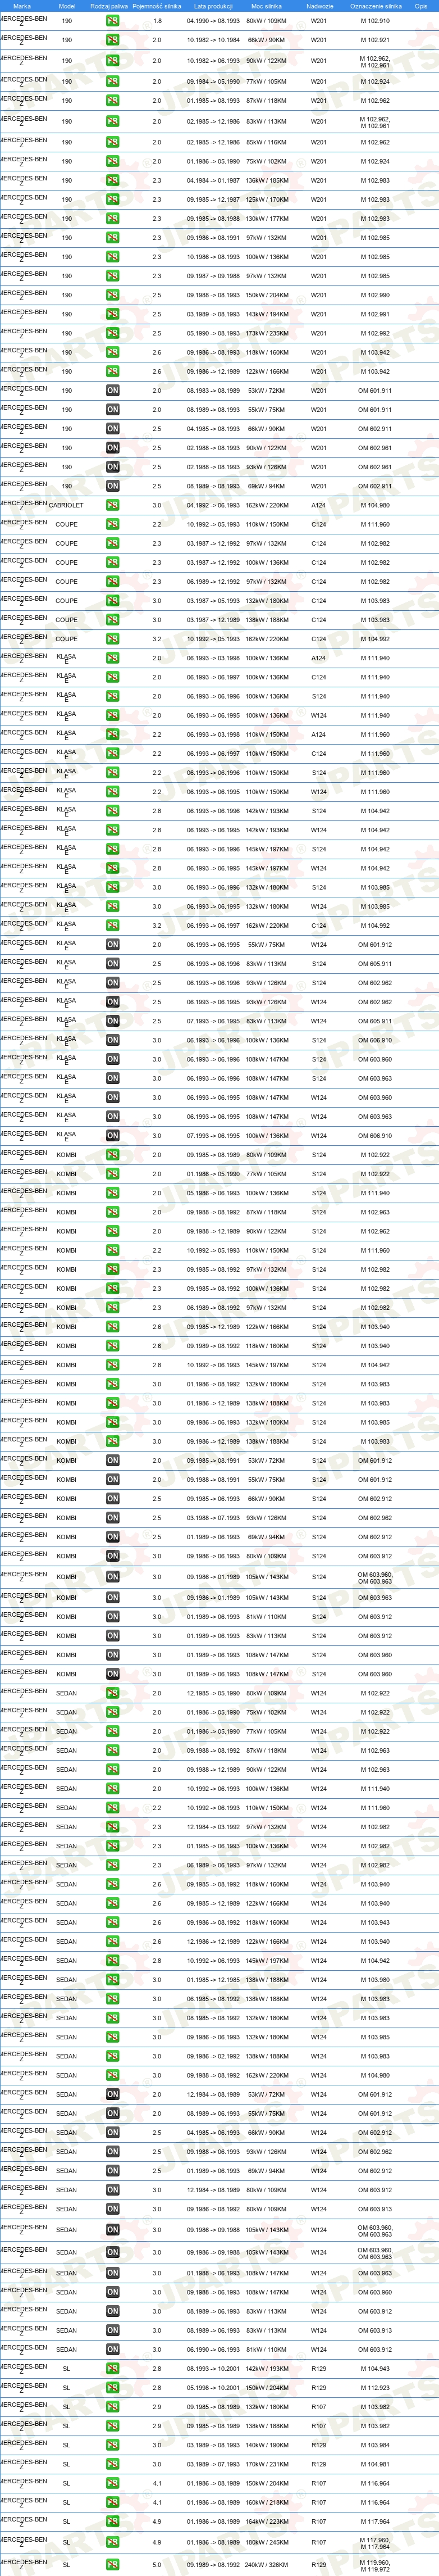Click petrol icon in the M 102.921 row
This screenshot has height=2576, width=439.
112,40
